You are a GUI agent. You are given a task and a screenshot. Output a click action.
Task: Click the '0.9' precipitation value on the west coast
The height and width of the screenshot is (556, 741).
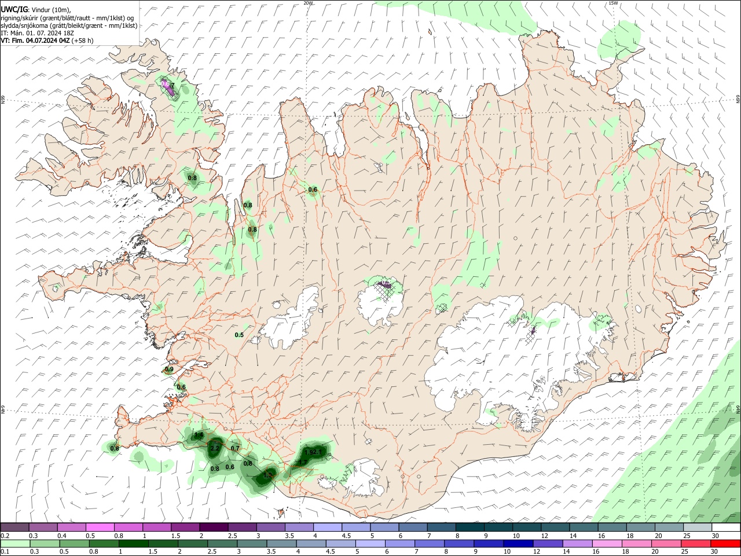tap(169, 369)
